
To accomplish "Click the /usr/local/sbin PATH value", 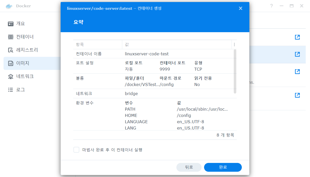I will 202,109.
